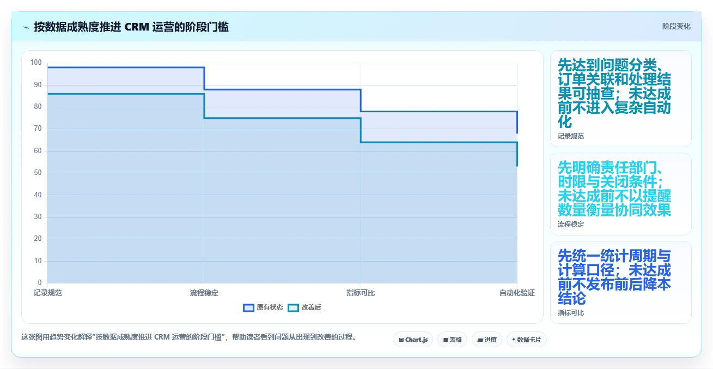
Task: Click the teal 改善后 legend color box
Action: [x=294, y=307]
